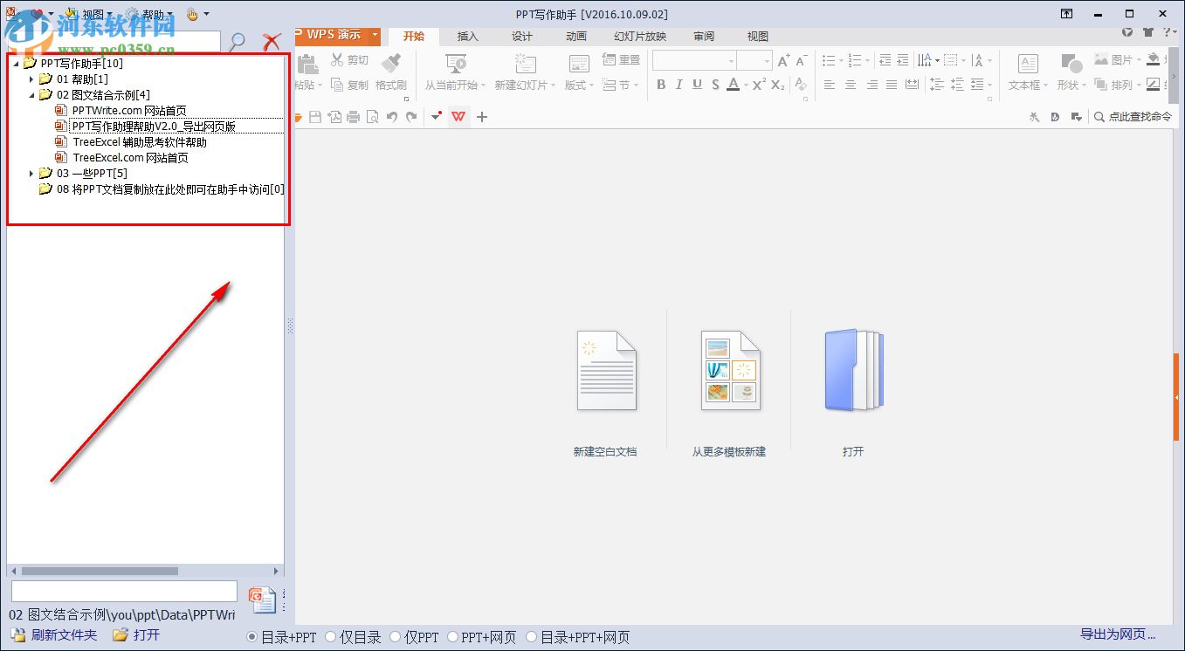Click the 打开 link at bottom left

point(137,635)
